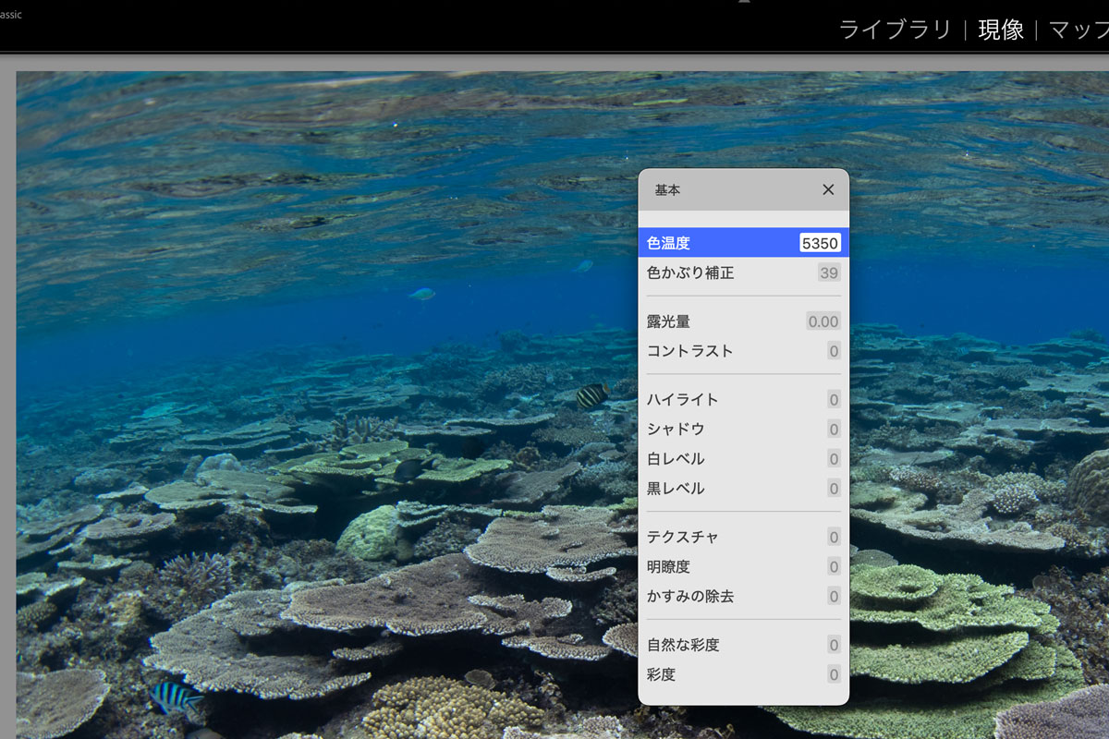This screenshot has height=739, width=1109.
Task: Select the コントラスト value field
Action: (x=834, y=351)
